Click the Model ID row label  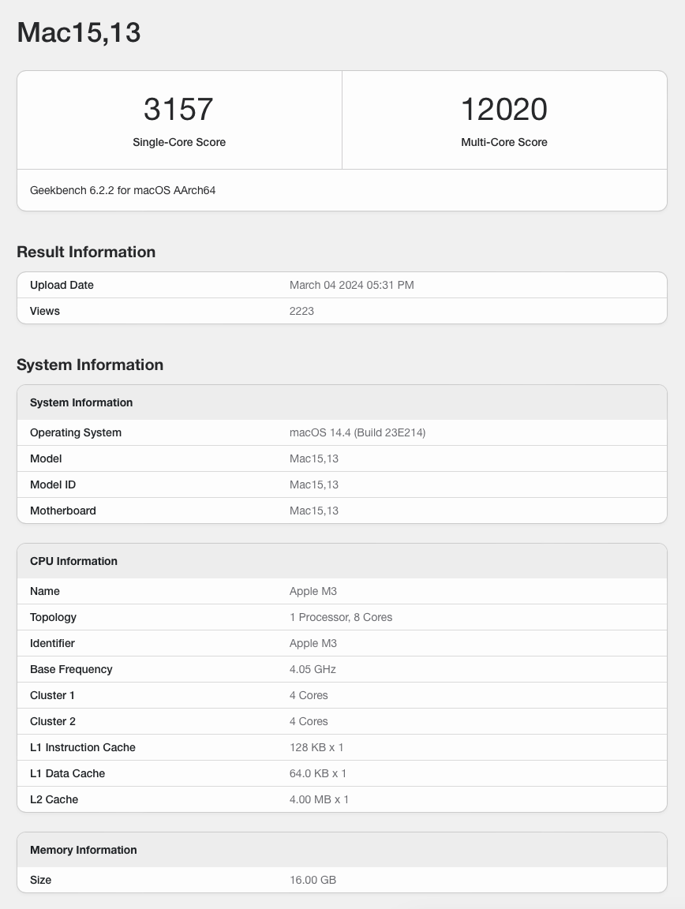pyautogui.click(x=53, y=484)
